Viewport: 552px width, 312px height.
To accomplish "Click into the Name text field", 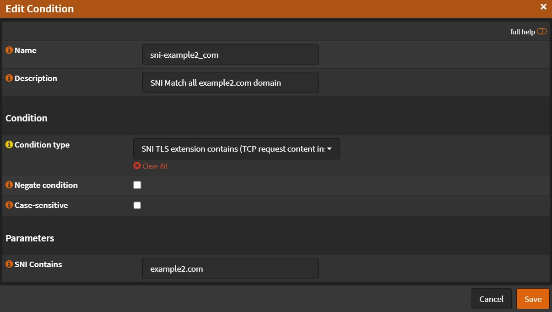I will click(230, 55).
